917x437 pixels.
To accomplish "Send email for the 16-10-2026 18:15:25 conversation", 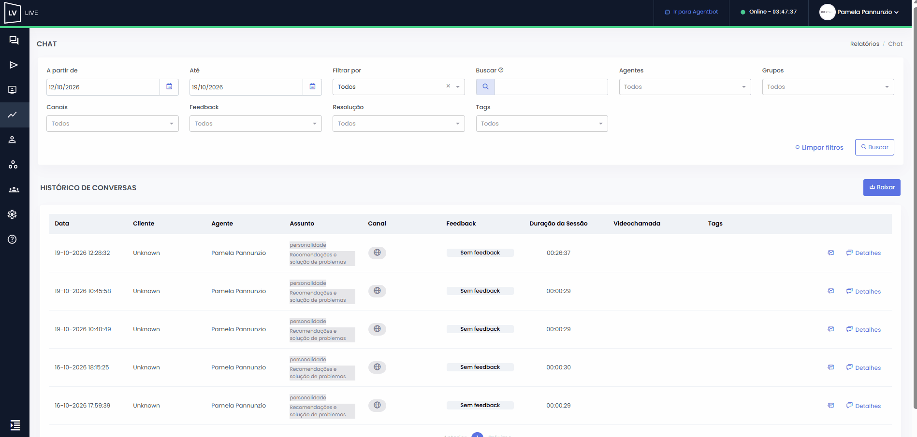I will 831,367.
